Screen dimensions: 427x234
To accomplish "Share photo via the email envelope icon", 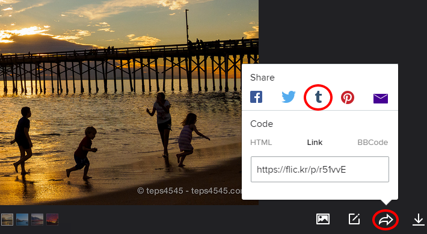I will click(x=381, y=98).
